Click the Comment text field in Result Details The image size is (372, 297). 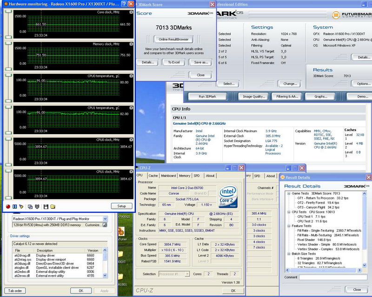pos(334,277)
